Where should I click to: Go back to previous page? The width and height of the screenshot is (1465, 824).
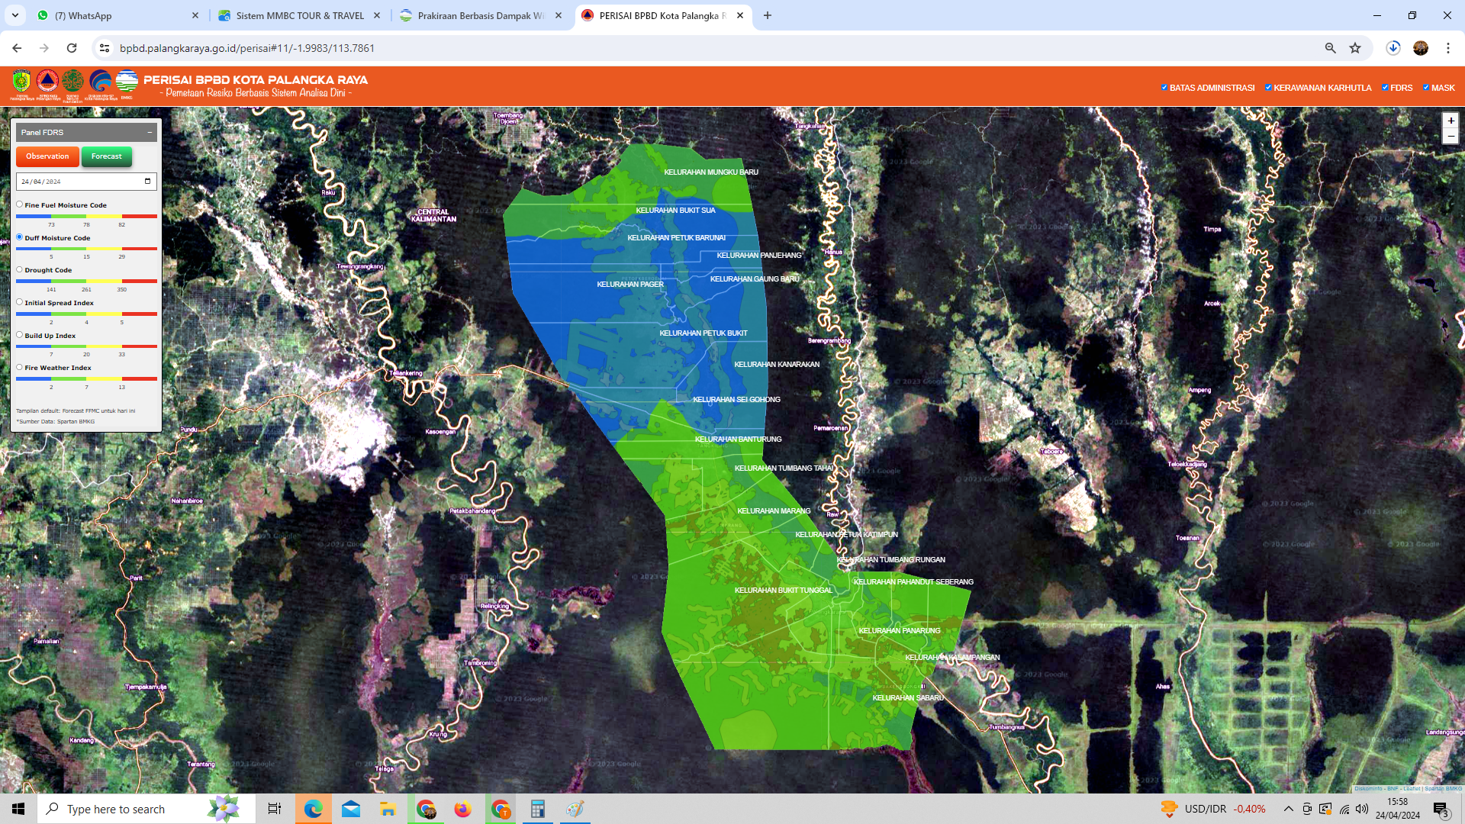(x=17, y=48)
